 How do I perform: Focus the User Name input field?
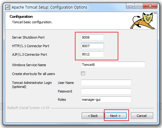click(106, 83)
